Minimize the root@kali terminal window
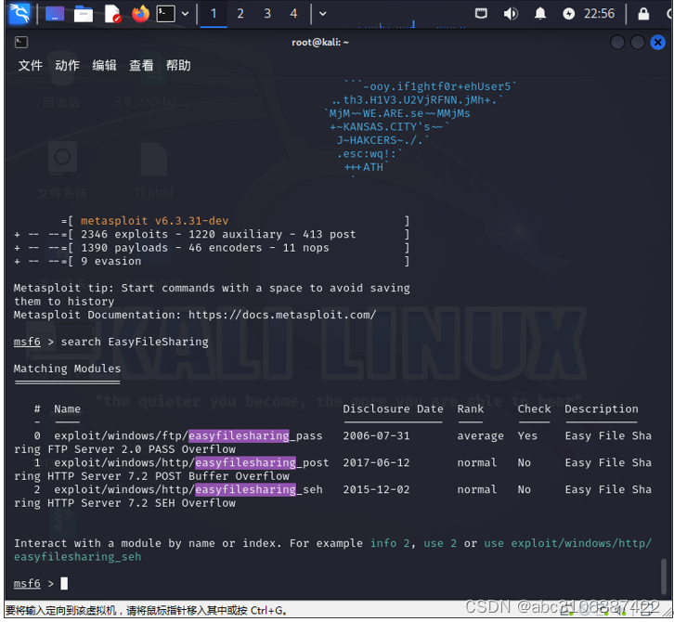 coord(617,42)
